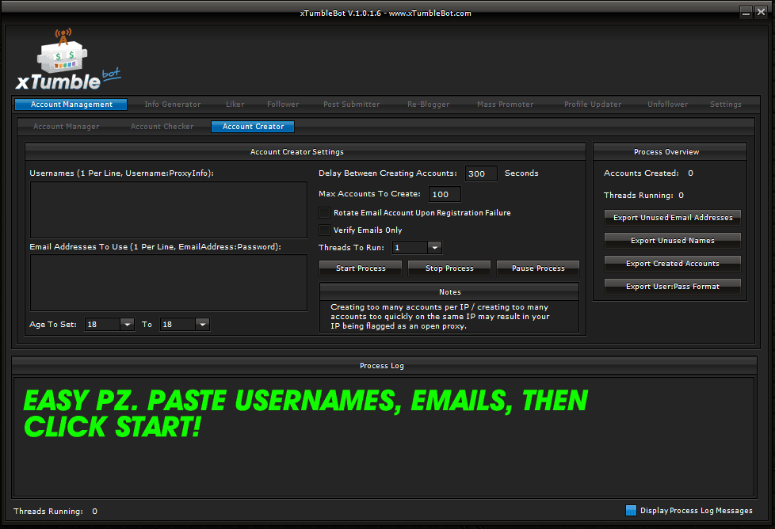This screenshot has height=529, width=775.
Task: Select the Account Creator sub-tab
Action: pyautogui.click(x=253, y=127)
